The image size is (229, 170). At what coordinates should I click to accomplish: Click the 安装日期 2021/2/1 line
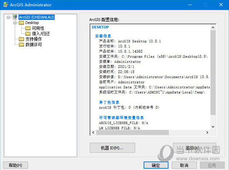pyautogui.click(x=116, y=67)
